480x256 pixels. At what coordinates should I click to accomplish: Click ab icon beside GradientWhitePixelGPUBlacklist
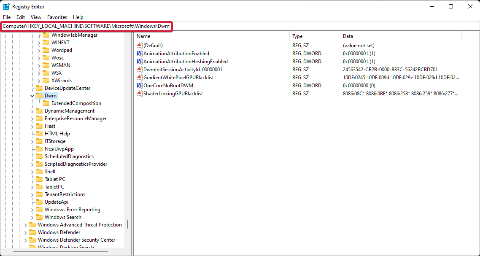tap(139, 77)
